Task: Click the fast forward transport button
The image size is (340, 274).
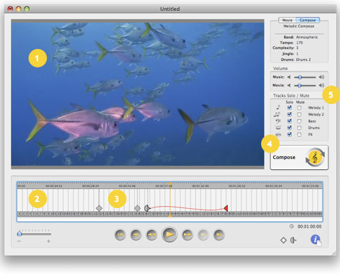Action: [x=187, y=235]
